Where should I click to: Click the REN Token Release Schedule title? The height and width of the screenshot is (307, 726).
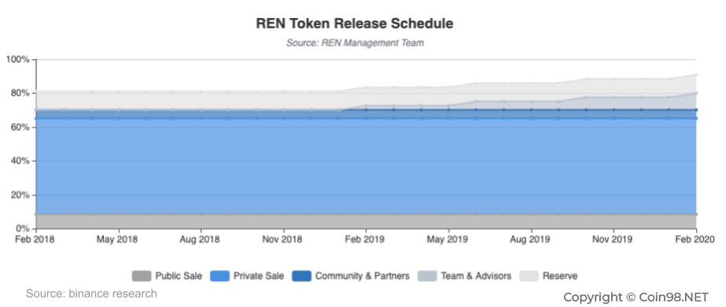click(x=355, y=24)
